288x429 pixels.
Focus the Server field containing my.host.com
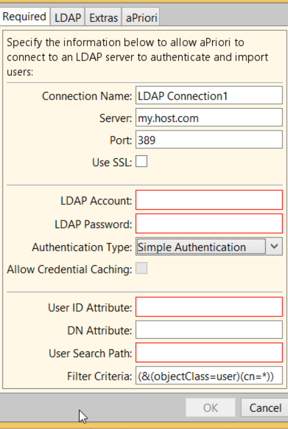point(209,119)
